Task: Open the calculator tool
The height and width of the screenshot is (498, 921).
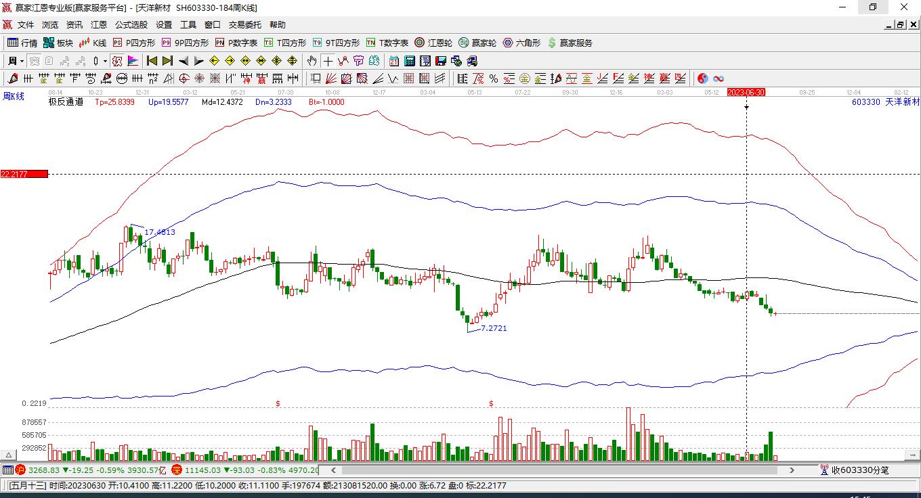Action: 409,61
